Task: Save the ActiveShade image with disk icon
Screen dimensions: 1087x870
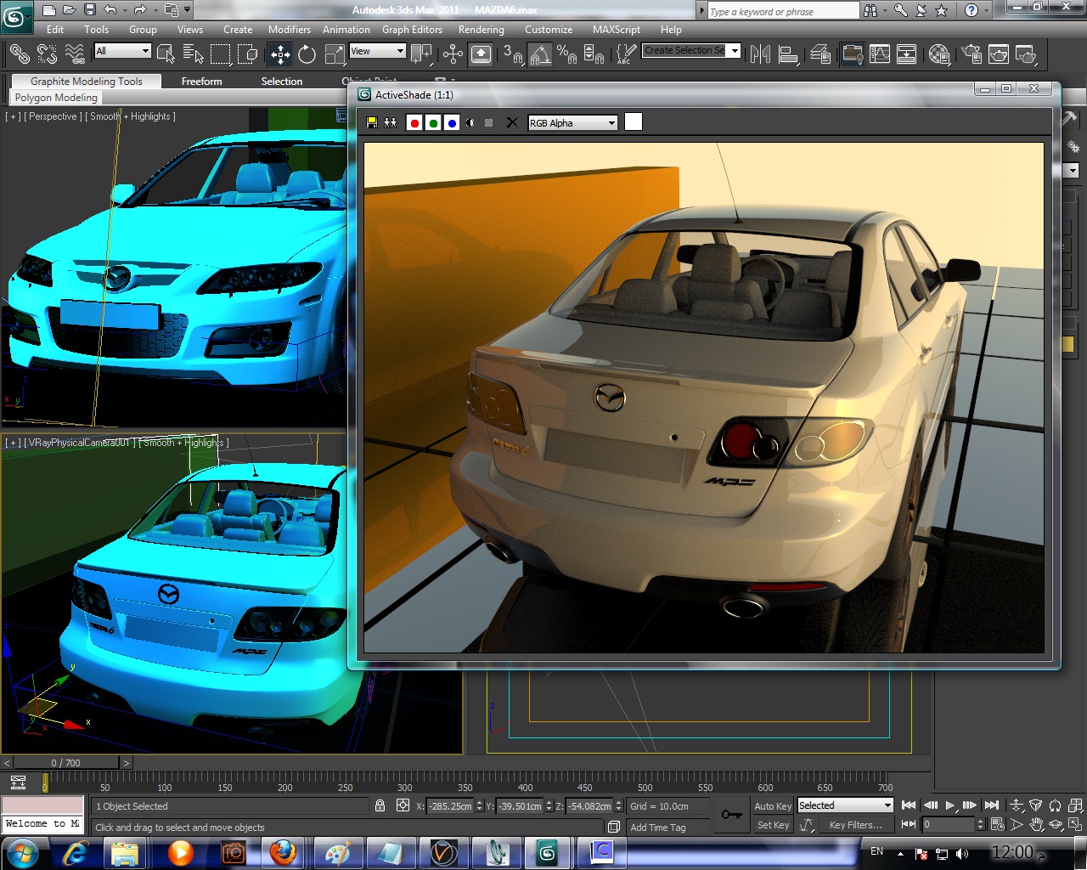Action: click(x=372, y=123)
